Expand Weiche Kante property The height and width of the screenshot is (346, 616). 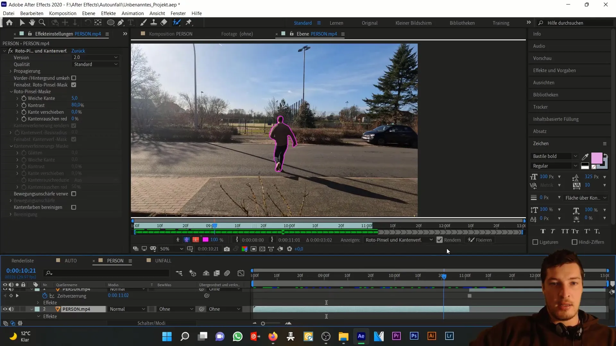17,98
